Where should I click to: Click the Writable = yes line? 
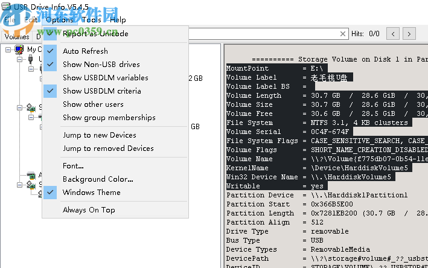(x=276, y=186)
